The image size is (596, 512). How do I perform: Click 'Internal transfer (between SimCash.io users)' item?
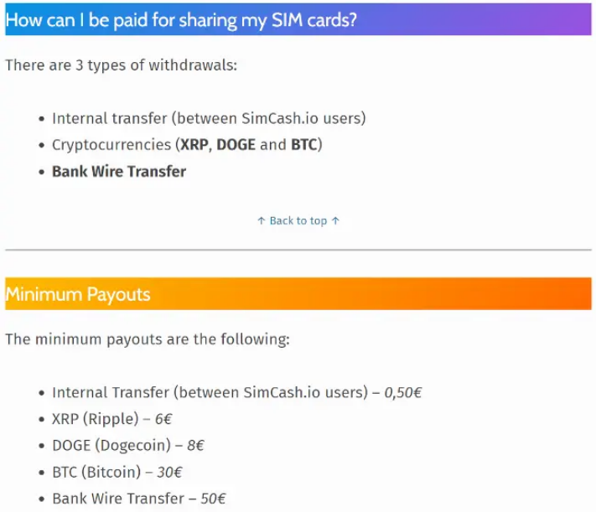pyautogui.click(x=209, y=118)
